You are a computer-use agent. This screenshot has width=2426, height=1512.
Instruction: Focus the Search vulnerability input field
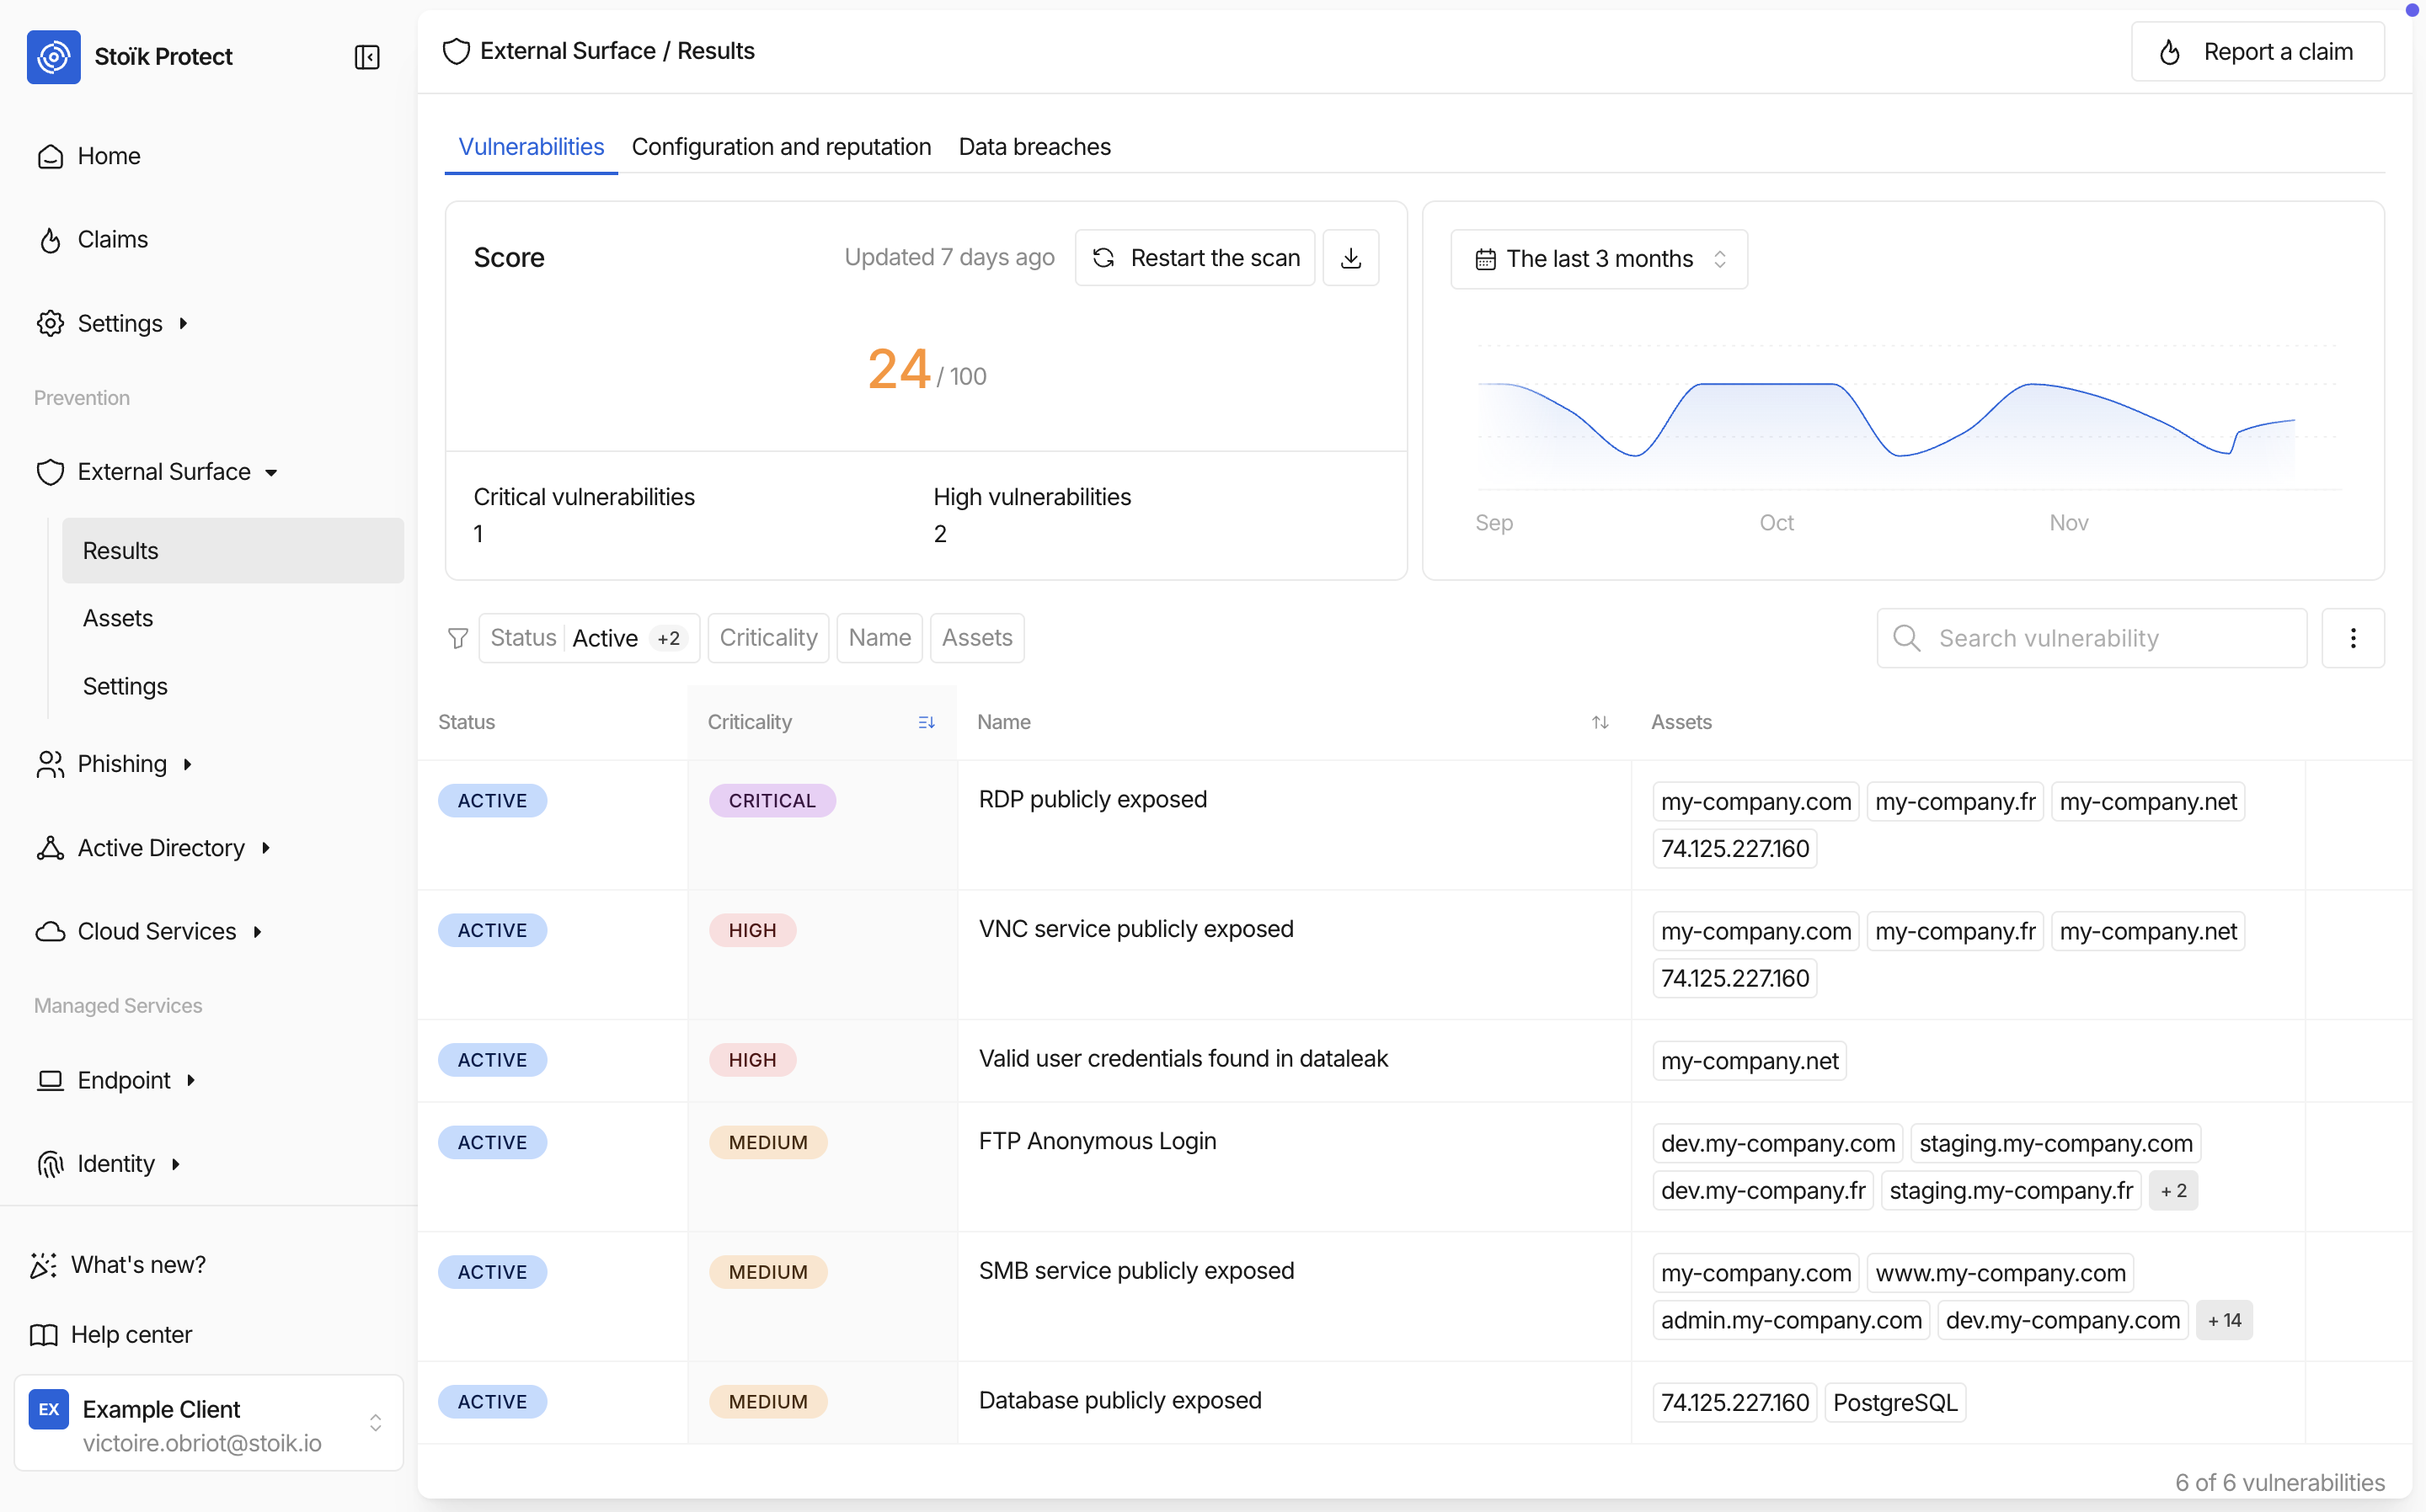(x=2111, y=638)
